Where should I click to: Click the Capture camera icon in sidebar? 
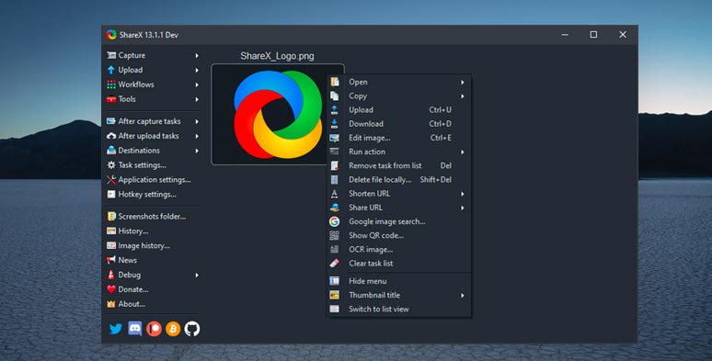point(111,55)
